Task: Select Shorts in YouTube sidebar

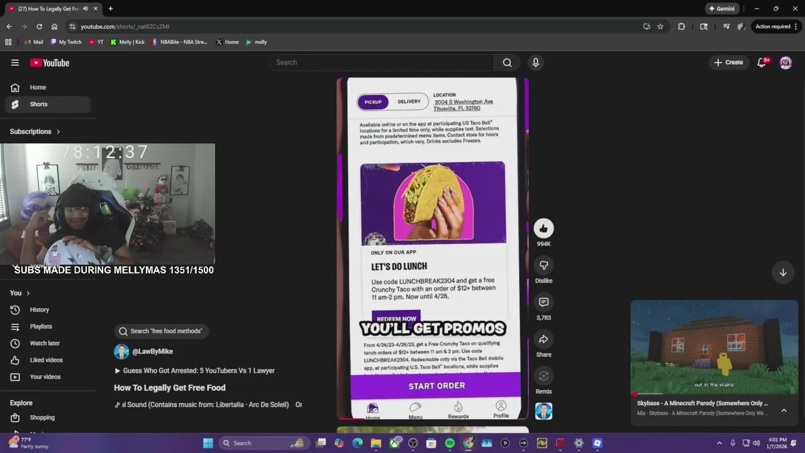Action: click(48, 104)
